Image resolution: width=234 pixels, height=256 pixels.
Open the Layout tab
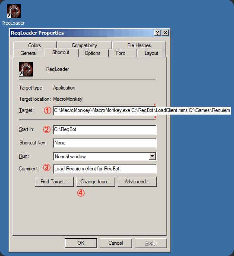[152, 53]
